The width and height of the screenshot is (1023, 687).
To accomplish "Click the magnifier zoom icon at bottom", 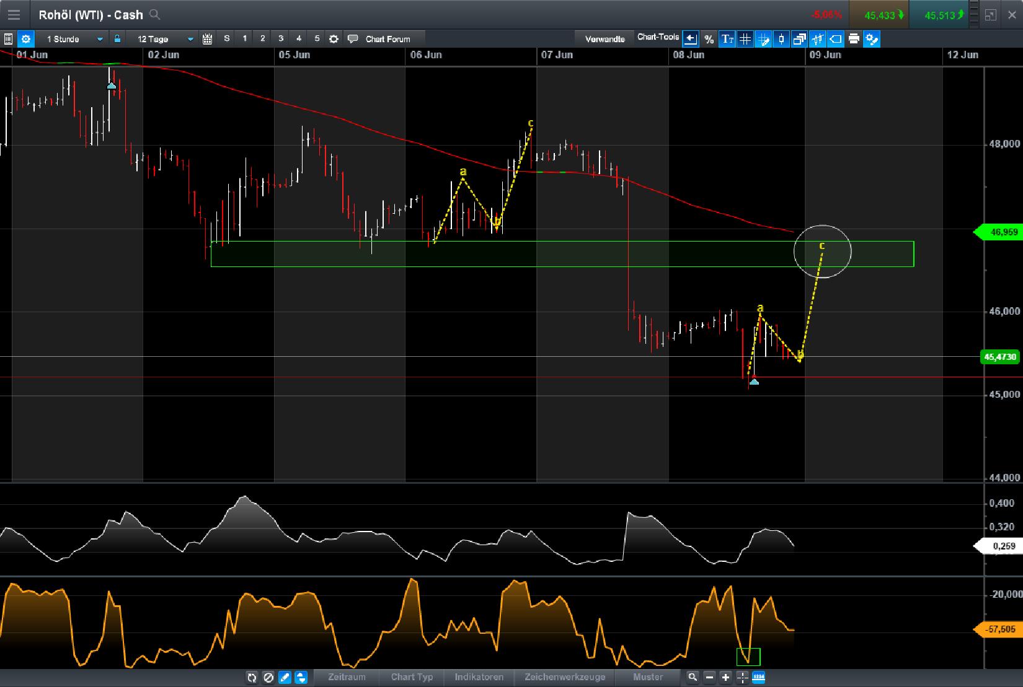I will tap(693, 678).
